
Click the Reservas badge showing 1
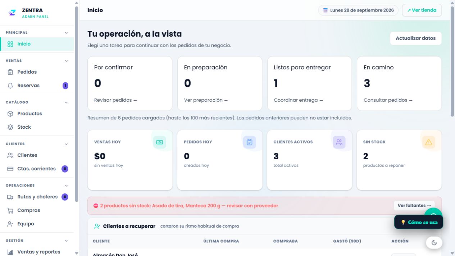[65, 86]
